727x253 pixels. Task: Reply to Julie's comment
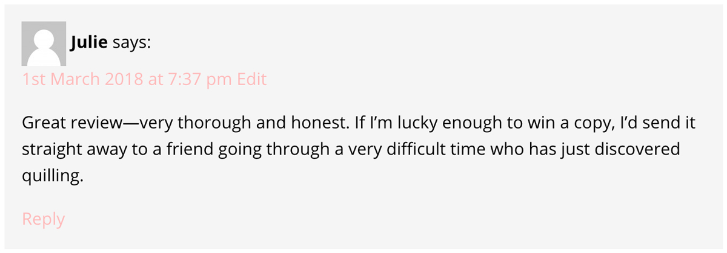(43, 219)
